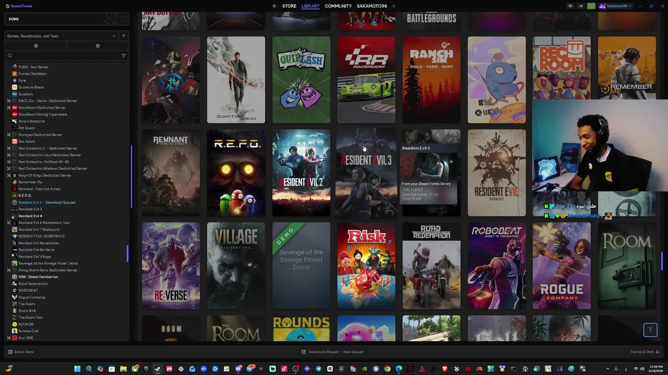This screenshot has width=668, height=375.
Task: Open the SAKAMOTO96 profile tab
Action: (372, 6)
